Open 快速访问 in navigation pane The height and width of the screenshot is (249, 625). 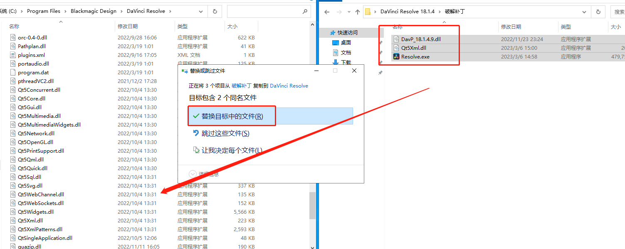[x=347, y=32]
